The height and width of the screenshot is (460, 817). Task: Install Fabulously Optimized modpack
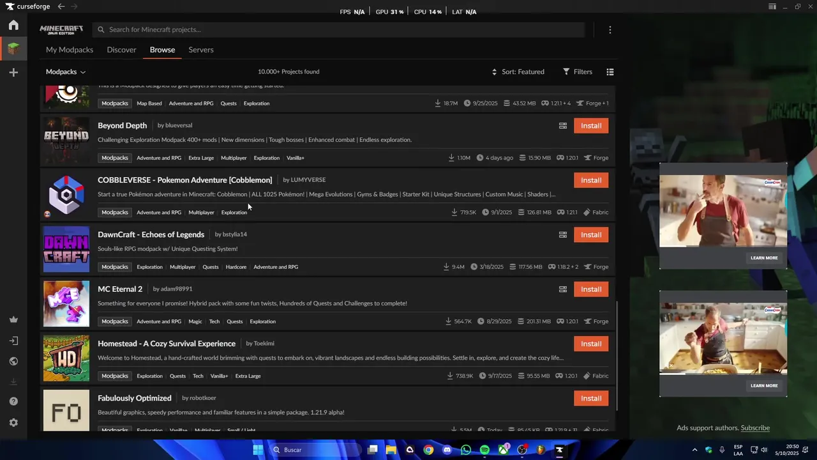pyautogui.click(x=591, y=398)
